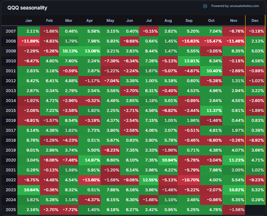Select the 2012 row label
267x216 pixels.
pyautogui.click(x=11, y=81)
